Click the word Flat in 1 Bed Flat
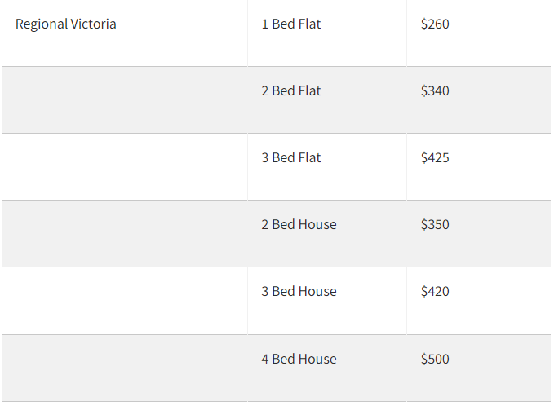Image resolution: width=554 pixels, height=406 pixels. 309,24
